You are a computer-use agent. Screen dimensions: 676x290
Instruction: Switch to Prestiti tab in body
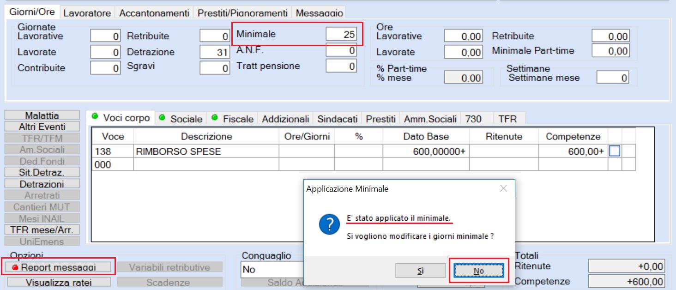(381, 119)
